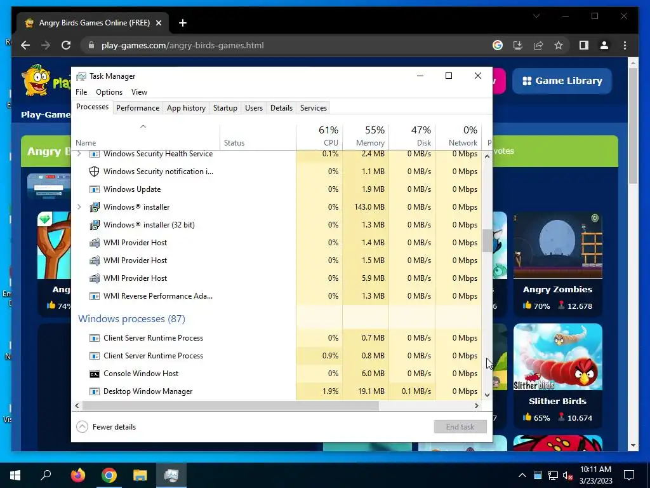
Task: Launch Firefox from the taskbar
Action: coord(78,475)
